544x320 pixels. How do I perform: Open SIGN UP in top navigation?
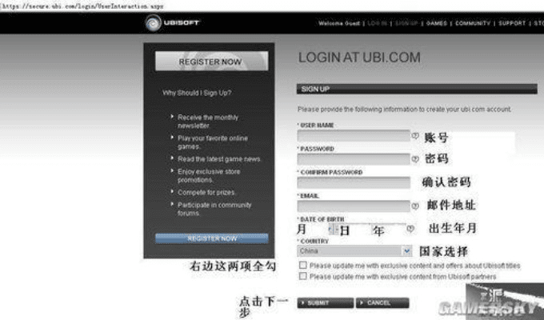pos(406,23)
